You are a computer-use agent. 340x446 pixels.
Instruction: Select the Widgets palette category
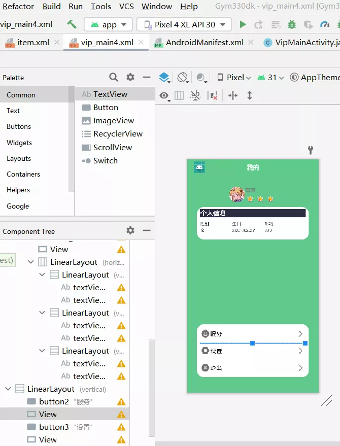pos(34,143)
